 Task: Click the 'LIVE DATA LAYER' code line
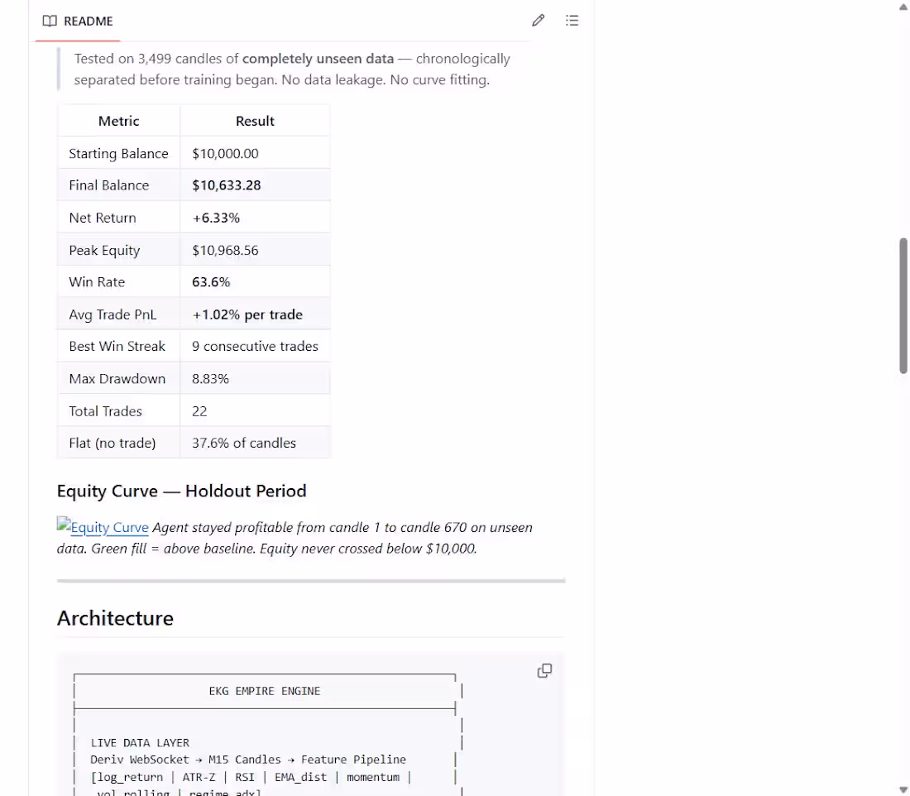click(x=140, y=742)
